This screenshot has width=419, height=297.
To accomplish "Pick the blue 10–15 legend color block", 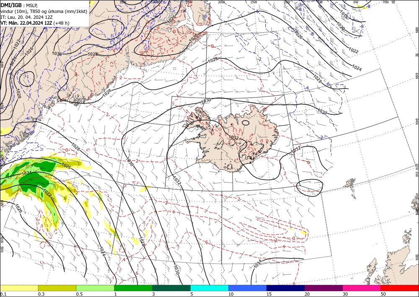I will [248, 288].
